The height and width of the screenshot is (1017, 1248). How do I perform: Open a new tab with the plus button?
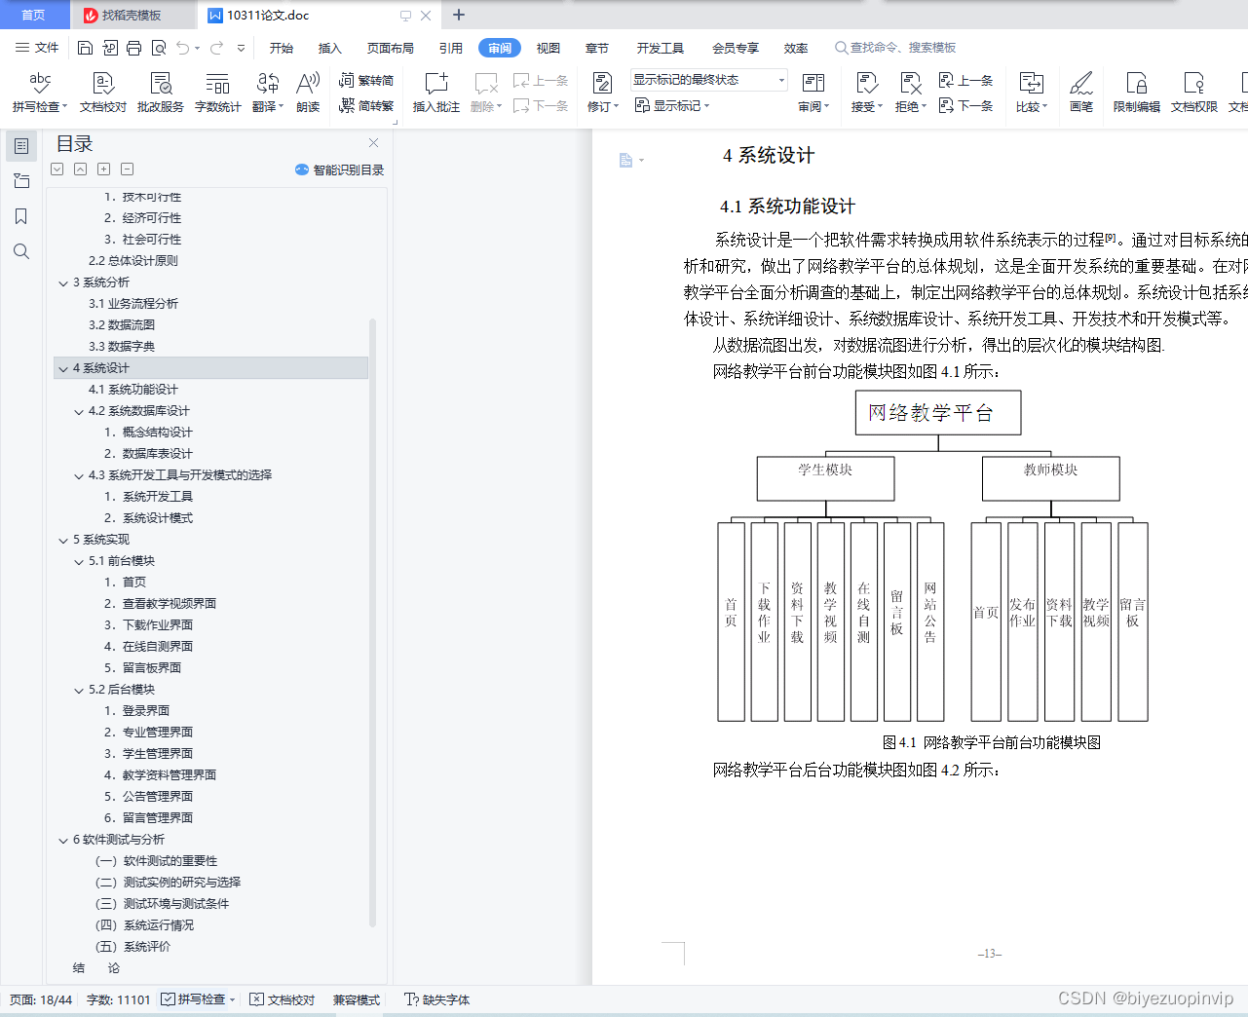click(x=459, y=15)
